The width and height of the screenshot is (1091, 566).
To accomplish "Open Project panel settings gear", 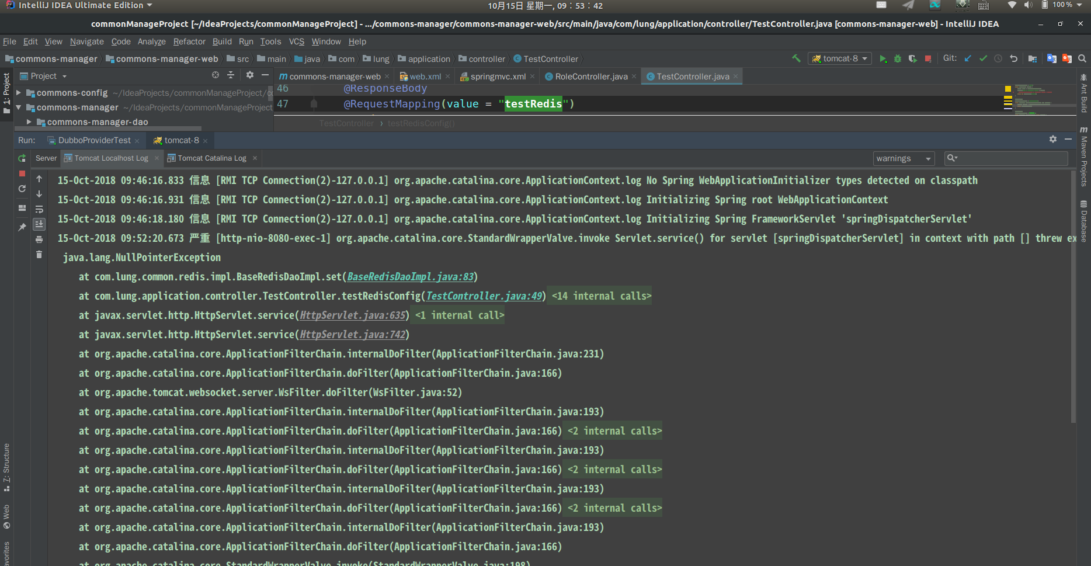I will click(250, 75).
